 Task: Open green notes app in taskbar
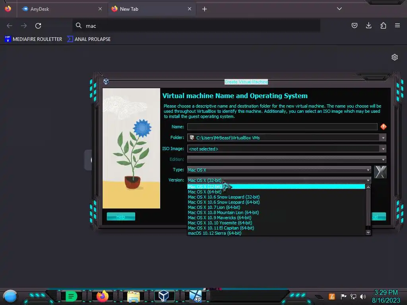(71, 296)
